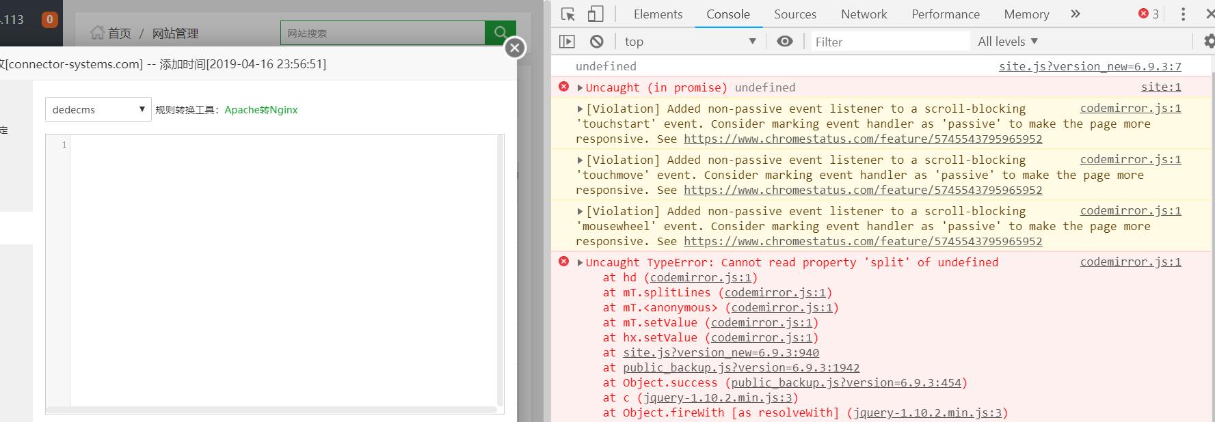This screenshot has height=422, width=1215.
Task: Open the dedecms rewrite rule dropdown
Action: (98, 109)
